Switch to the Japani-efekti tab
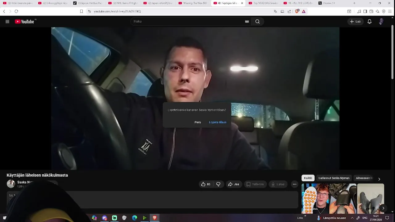The height and width of the screenshot is (222, 395). [159, 3]
